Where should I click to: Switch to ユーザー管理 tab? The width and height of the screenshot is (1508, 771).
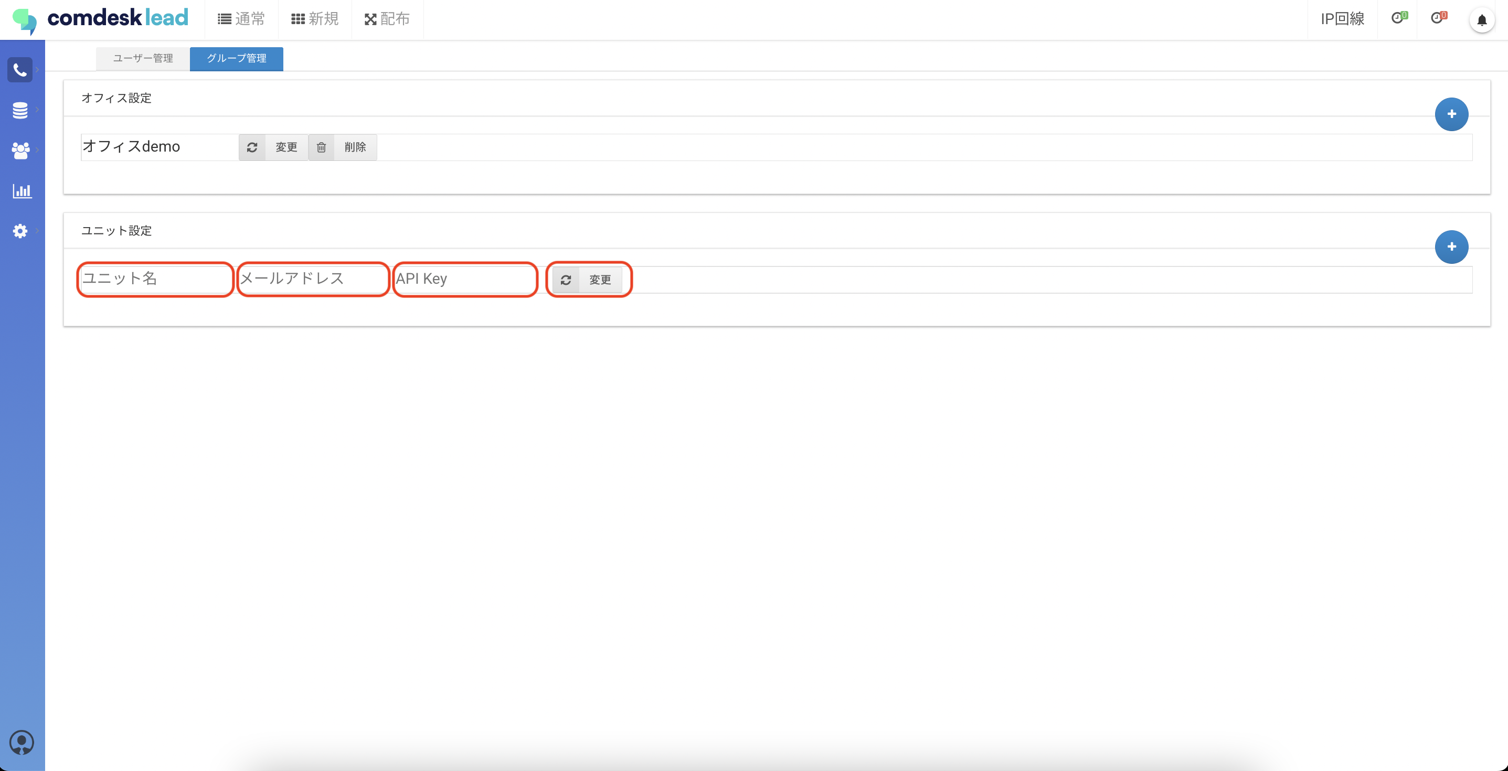click(x=143, y=59)
